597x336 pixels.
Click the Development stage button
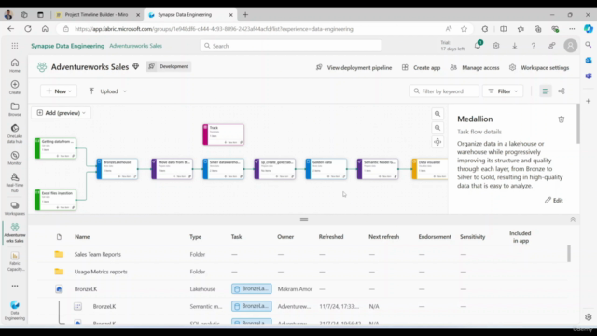169,66
